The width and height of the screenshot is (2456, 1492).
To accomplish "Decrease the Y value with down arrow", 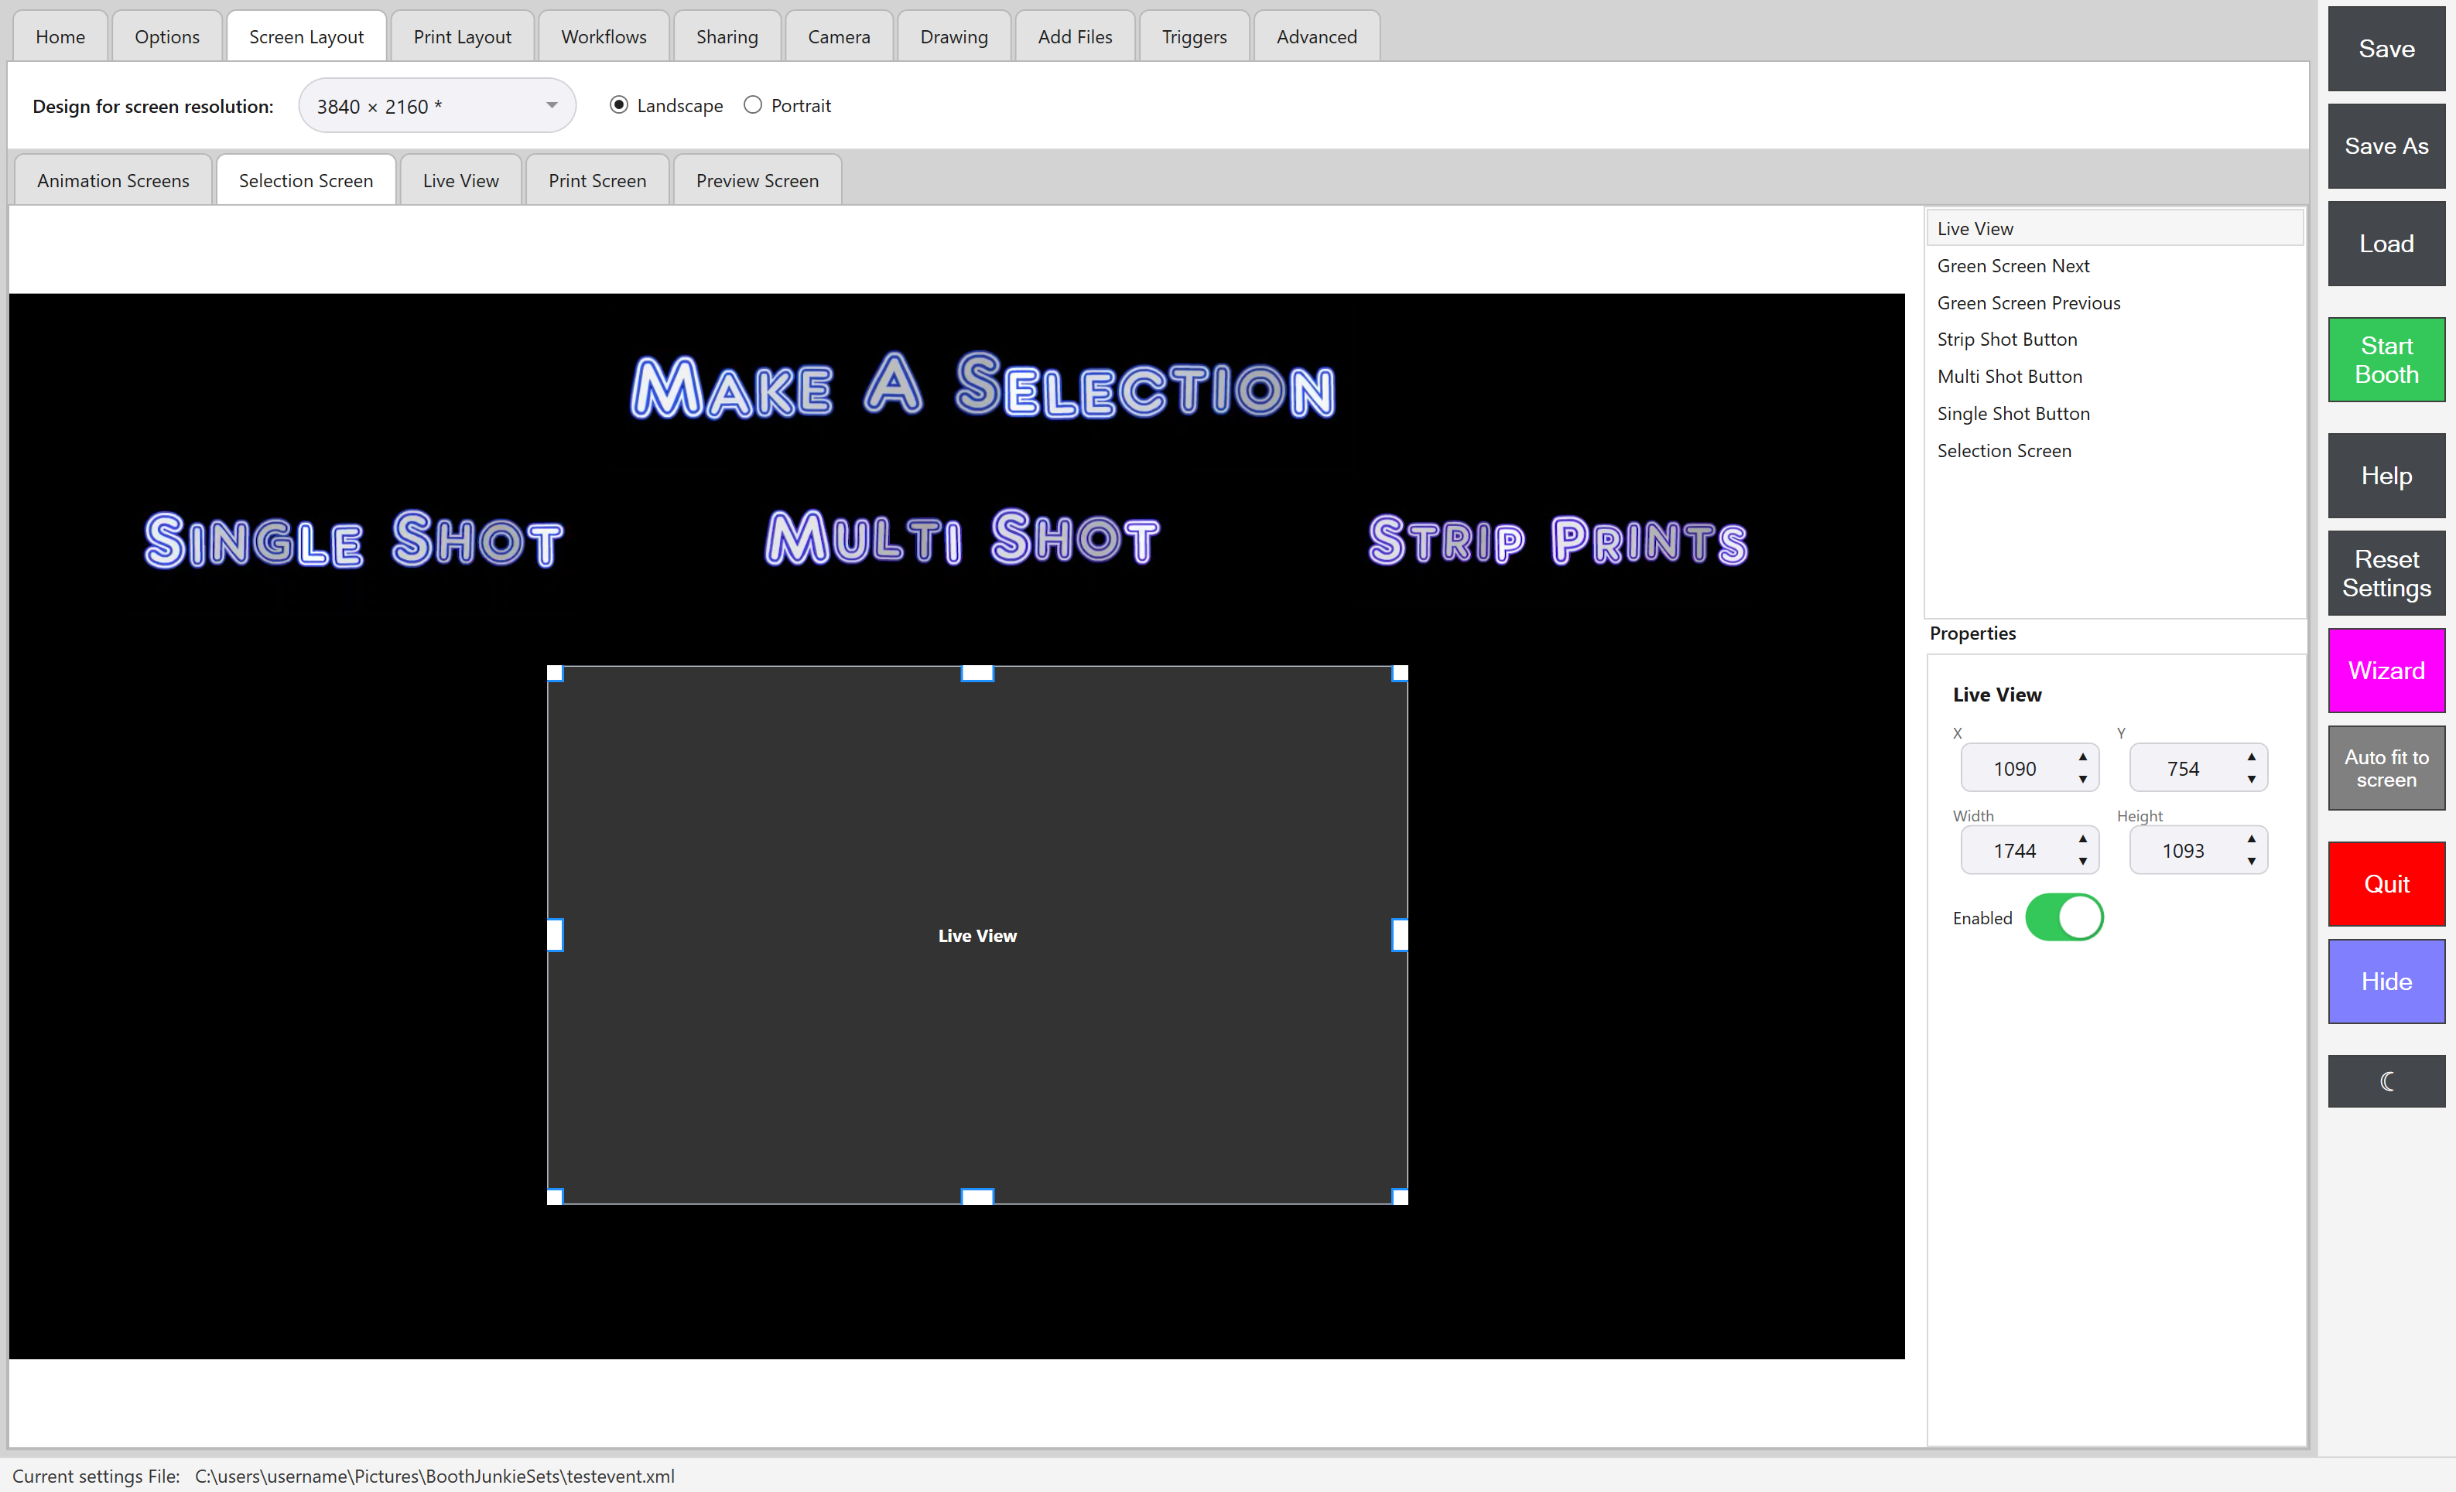I will [x=2251, y=780].
